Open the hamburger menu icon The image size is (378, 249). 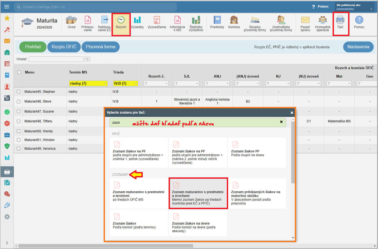click(7, 7)
